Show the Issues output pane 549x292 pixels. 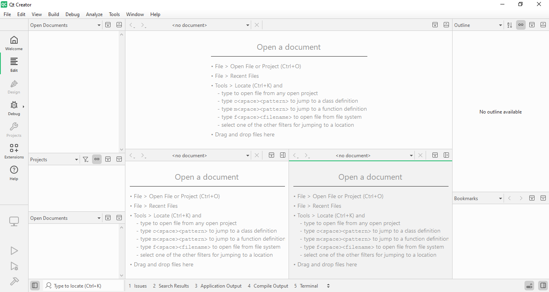pyautogui.click(x=137, y=286)
